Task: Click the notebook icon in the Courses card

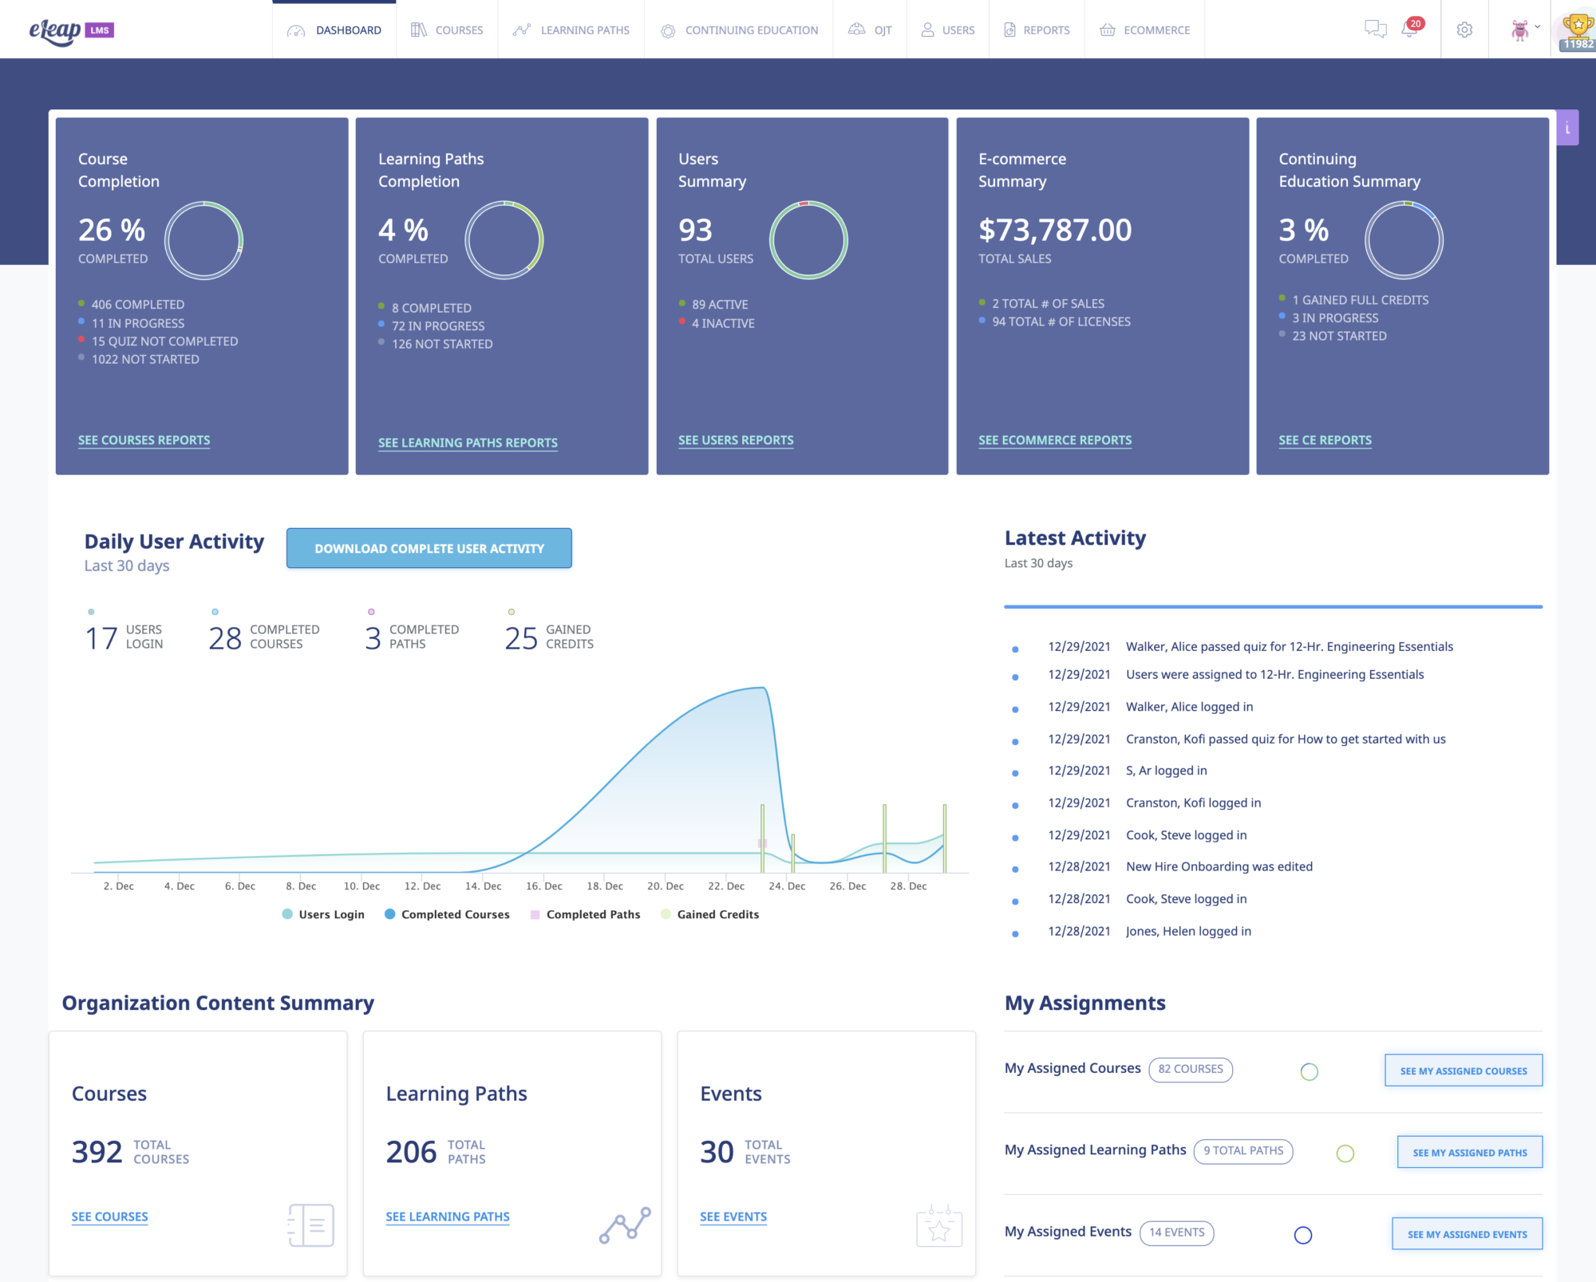Action: (310, 1225)
